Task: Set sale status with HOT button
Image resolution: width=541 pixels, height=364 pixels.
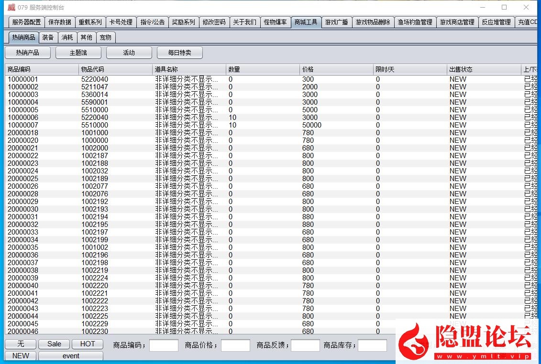Action: (x=88, y=344)
